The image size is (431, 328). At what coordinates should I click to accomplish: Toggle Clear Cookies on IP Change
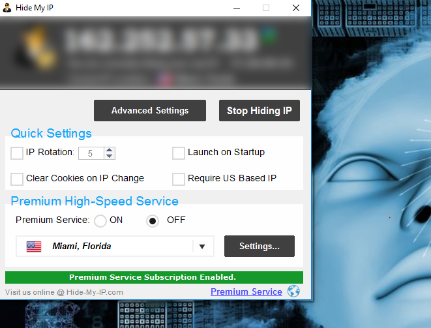pyautogui.click(x=17, y=179)
